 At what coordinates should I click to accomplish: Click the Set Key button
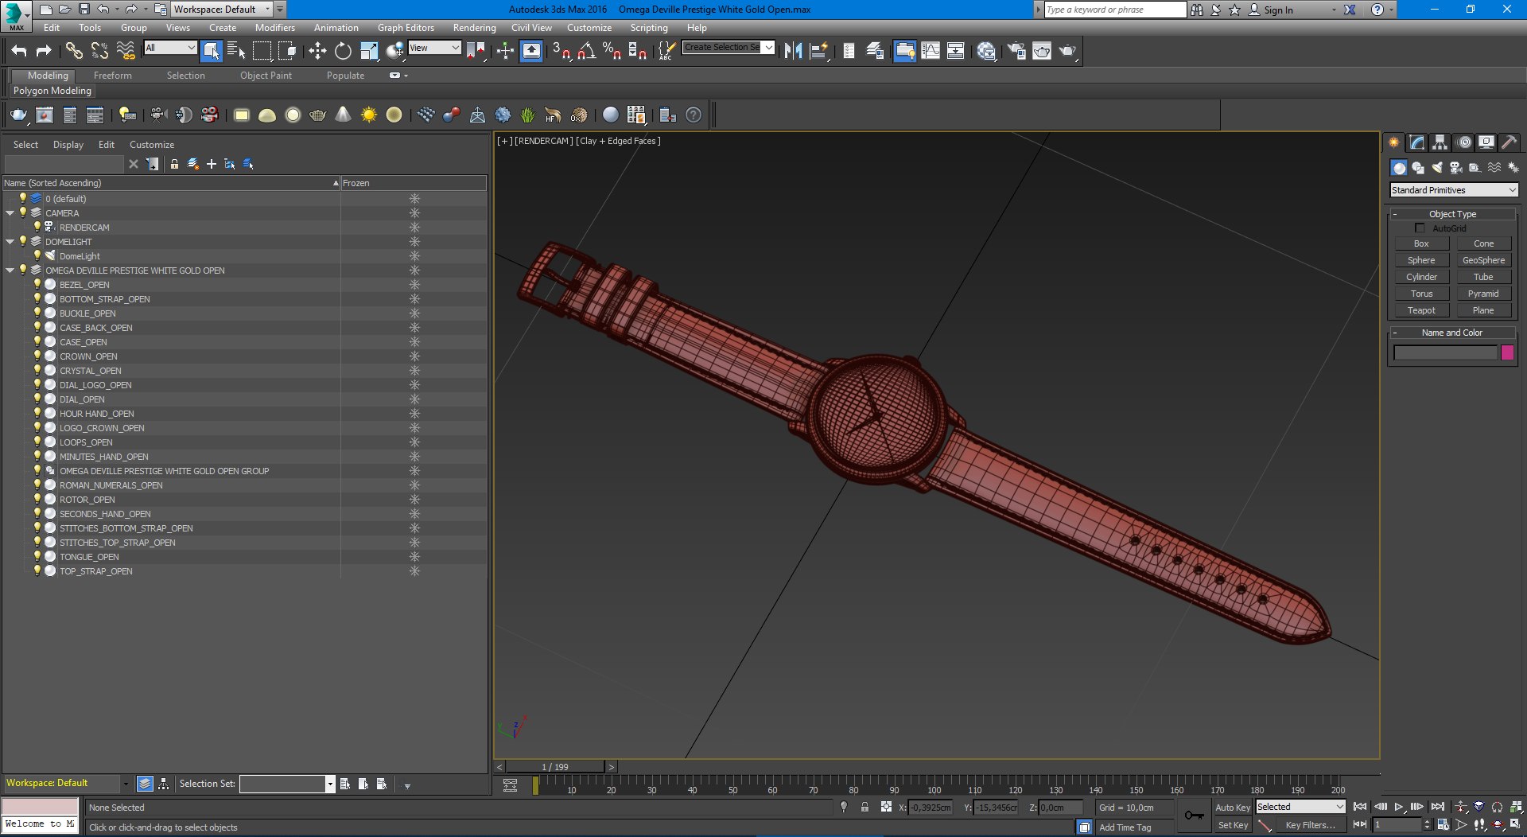click(1233, 826)
